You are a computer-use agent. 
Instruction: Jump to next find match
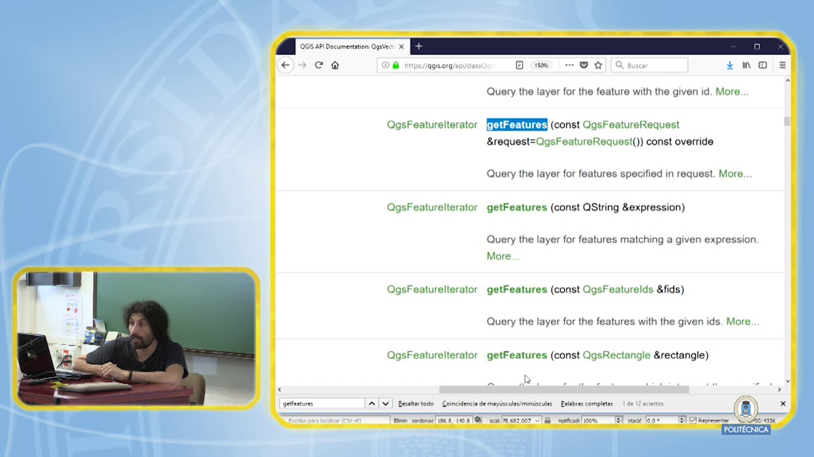click(385, 404)
